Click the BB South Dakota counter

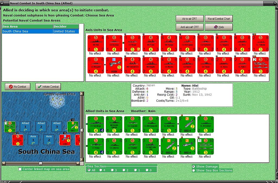click(114, 125)
